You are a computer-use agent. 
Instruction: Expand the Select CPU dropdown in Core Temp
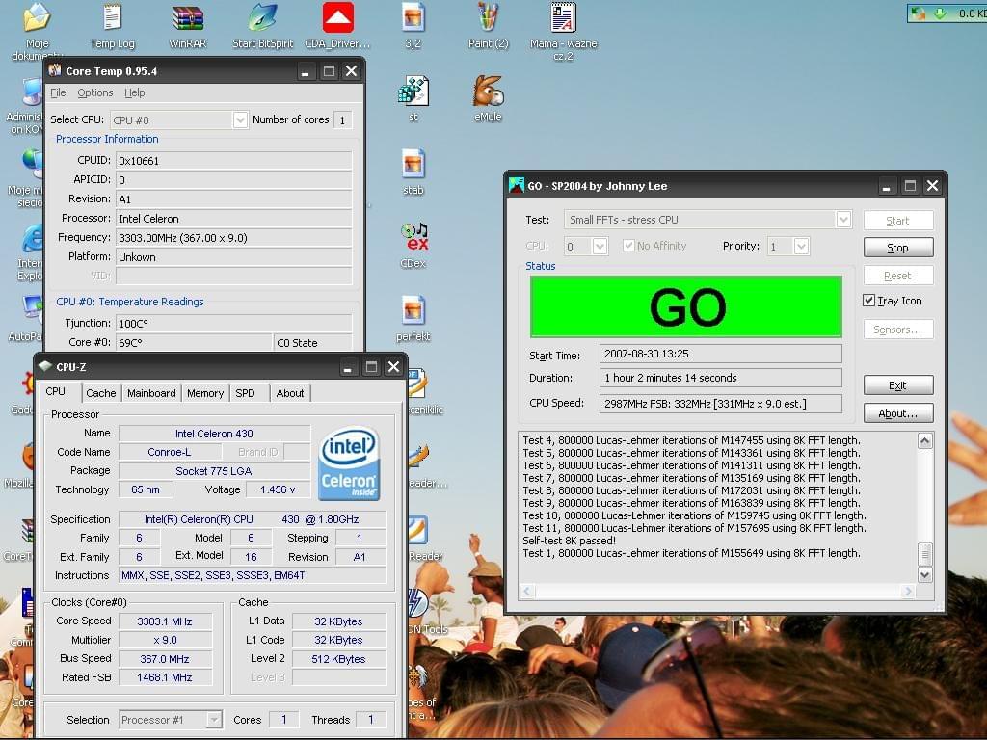[240, 119]
